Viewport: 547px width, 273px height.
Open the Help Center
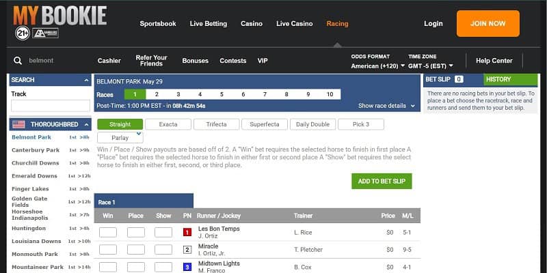pyautogui.click(x=494, y=61)
